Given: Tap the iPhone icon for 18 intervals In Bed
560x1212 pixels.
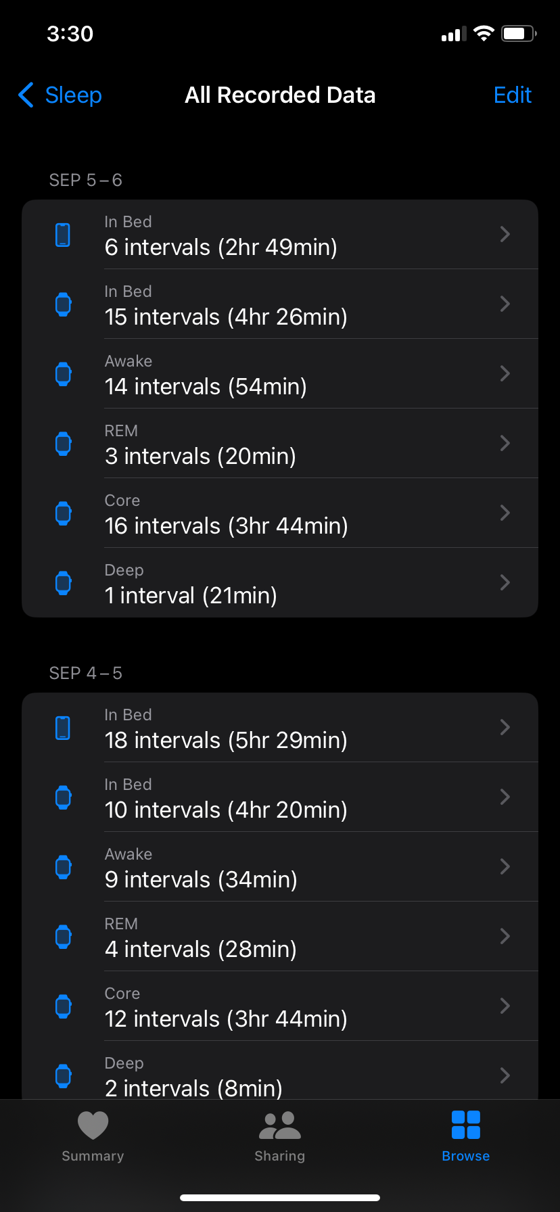Looking at the screenshot, I should click(x=63, y=728).
